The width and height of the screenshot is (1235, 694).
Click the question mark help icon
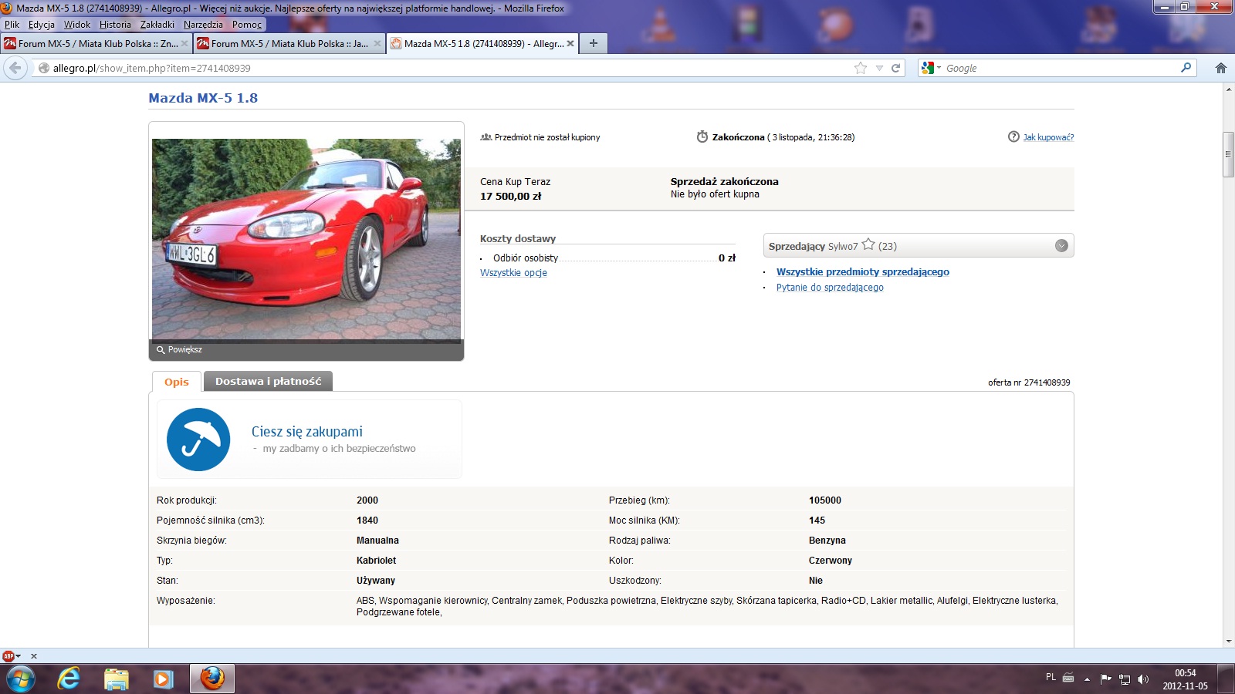[x=1013, y=136]
